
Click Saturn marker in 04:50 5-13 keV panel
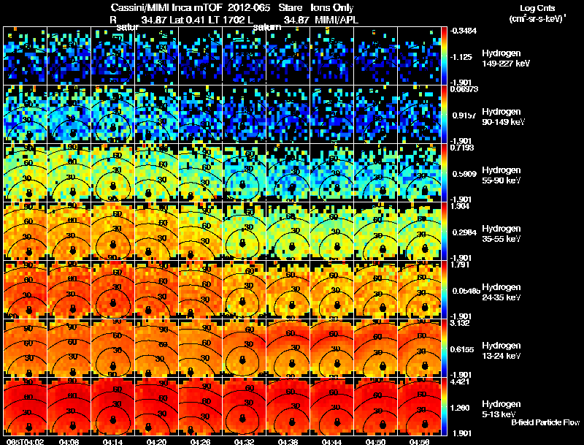[x=383, y=424]
